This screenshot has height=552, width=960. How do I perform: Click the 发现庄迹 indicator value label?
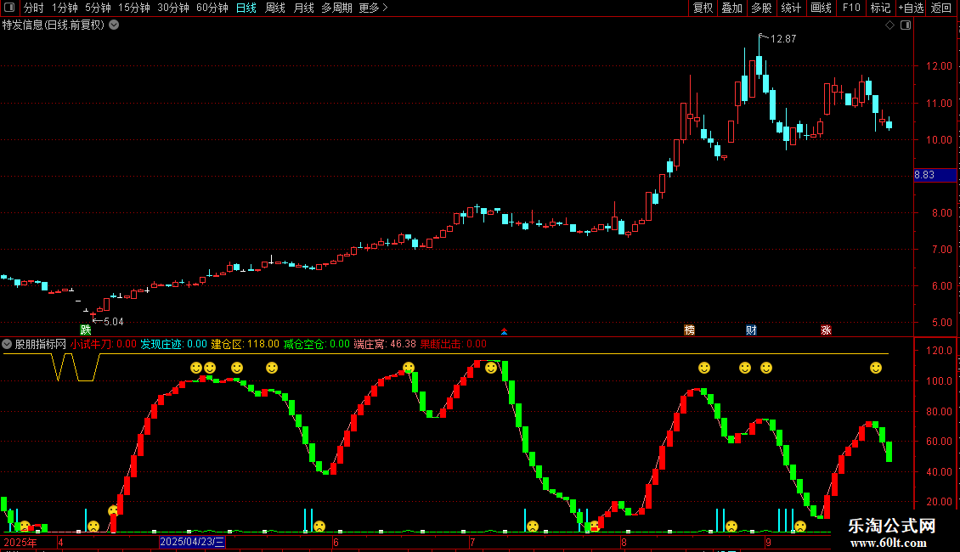point(174,345)
